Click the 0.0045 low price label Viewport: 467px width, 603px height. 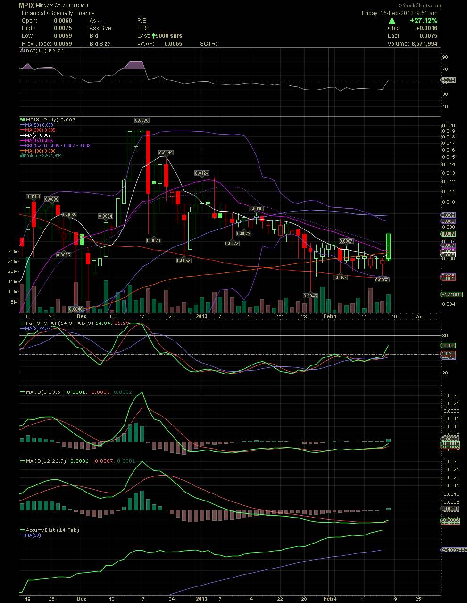coord(310,296)
